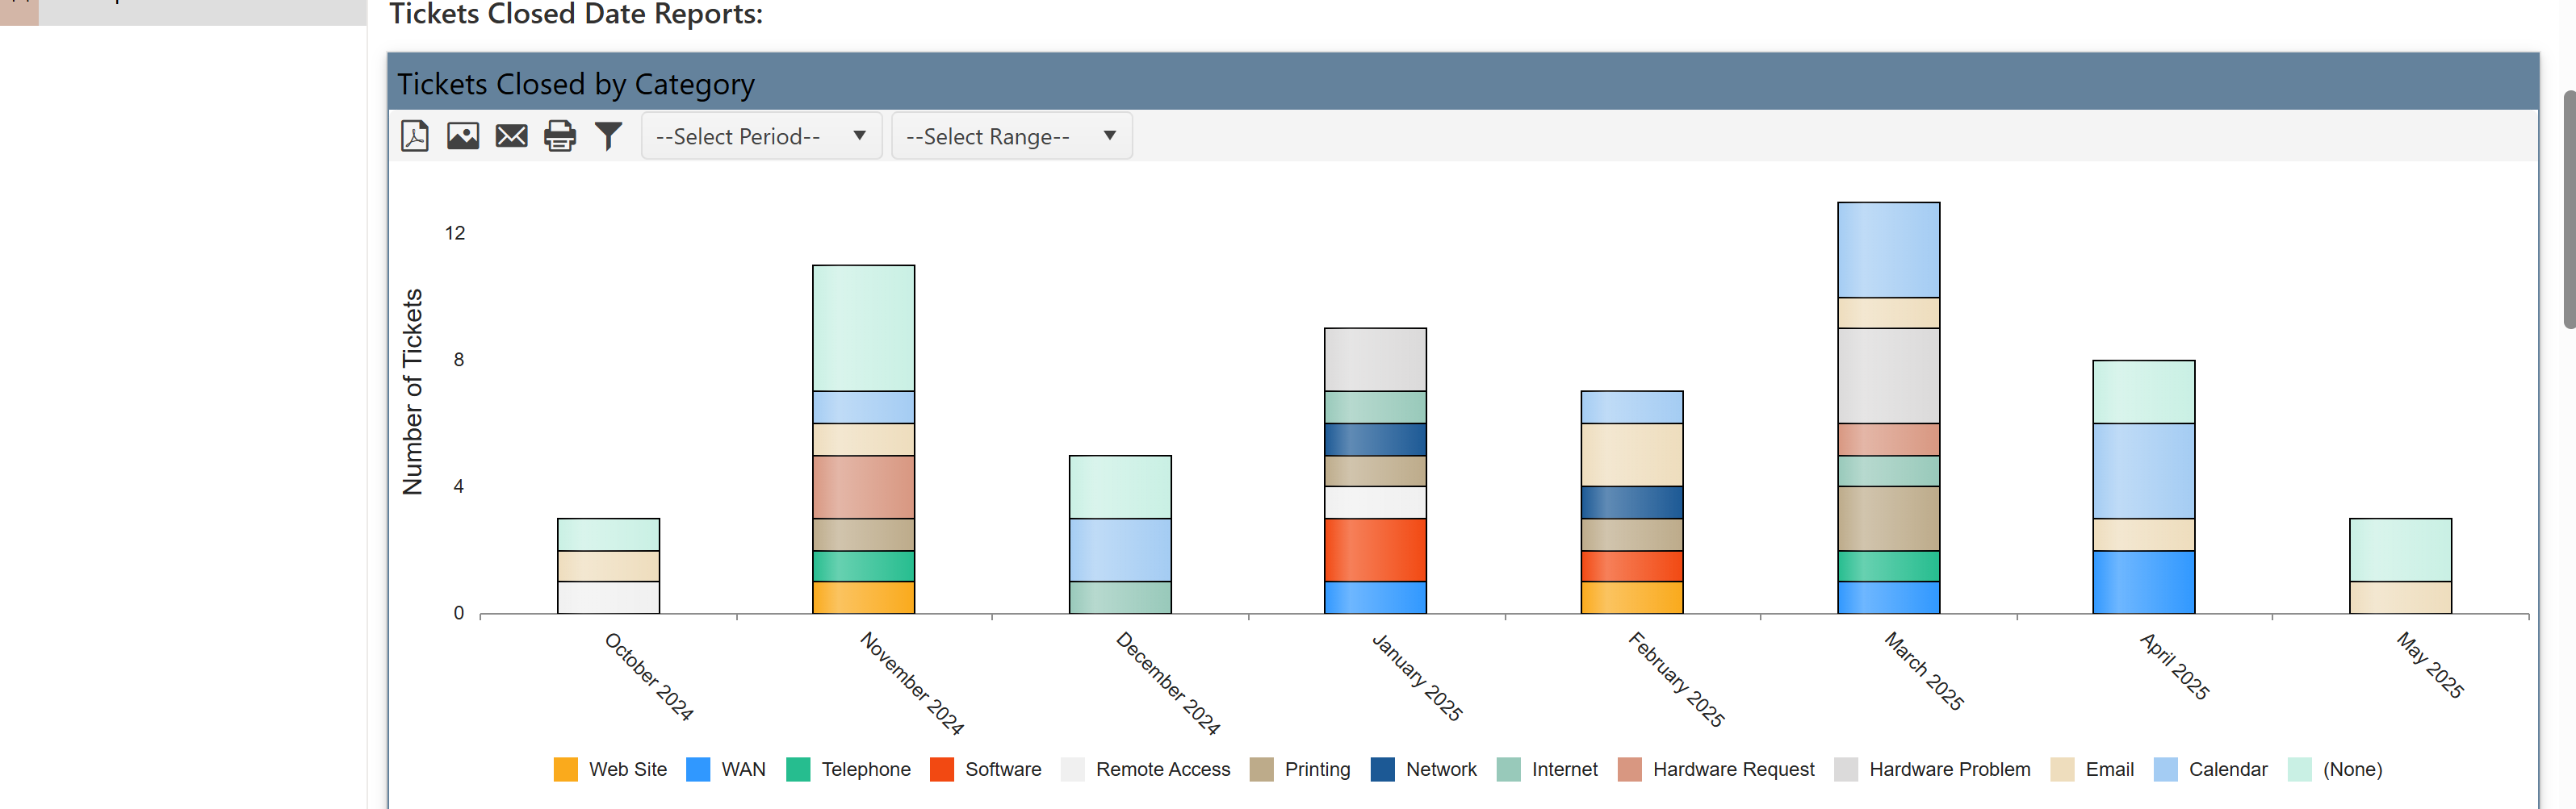Screen dimensions: 2576x809
Task: Export the chart as PDF
Action: [414, 136]
